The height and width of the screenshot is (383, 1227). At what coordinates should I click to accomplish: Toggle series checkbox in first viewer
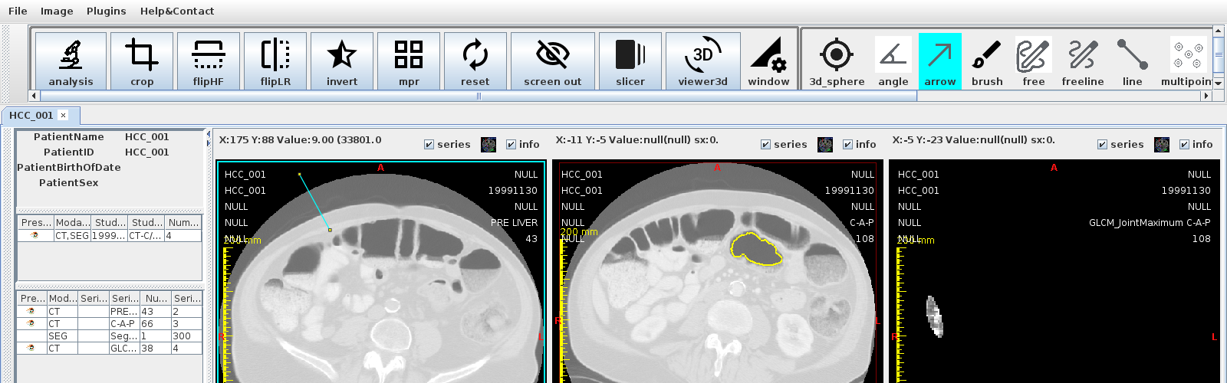point(429,145)
